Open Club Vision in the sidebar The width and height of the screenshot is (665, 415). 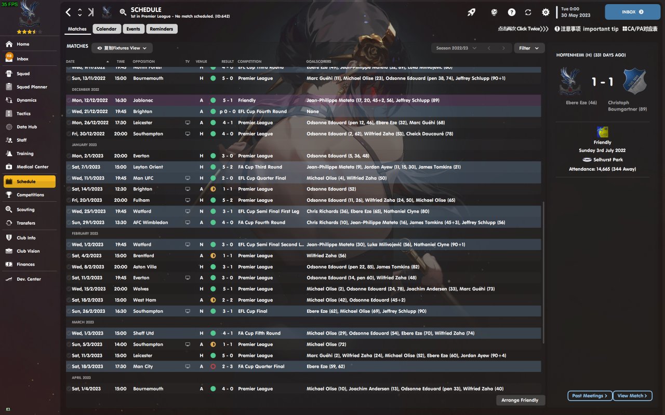tap(30, 251)
